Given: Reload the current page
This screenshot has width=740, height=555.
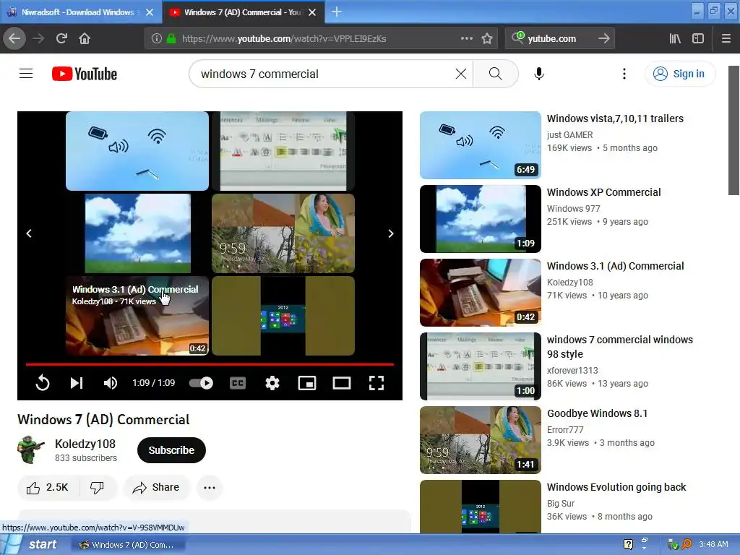Looking at the screenshot, I should (x=61, y=38).
